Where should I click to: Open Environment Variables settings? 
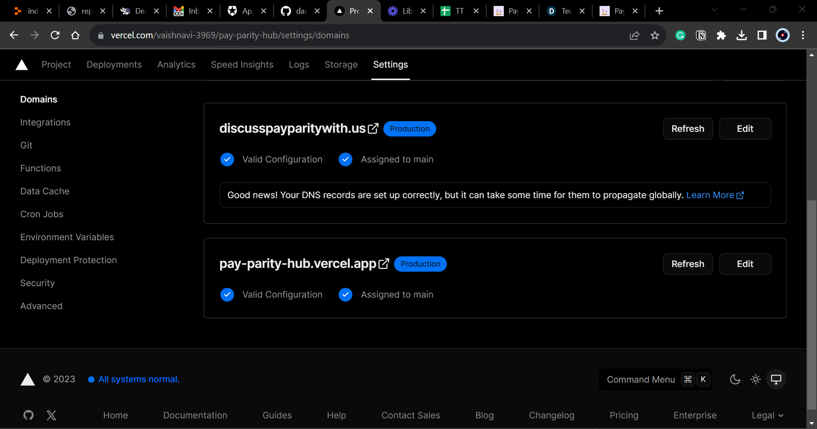coord(67,237)
